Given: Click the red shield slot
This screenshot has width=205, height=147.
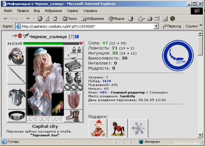Looking at the screenshot, I should [x=73, y=100].
